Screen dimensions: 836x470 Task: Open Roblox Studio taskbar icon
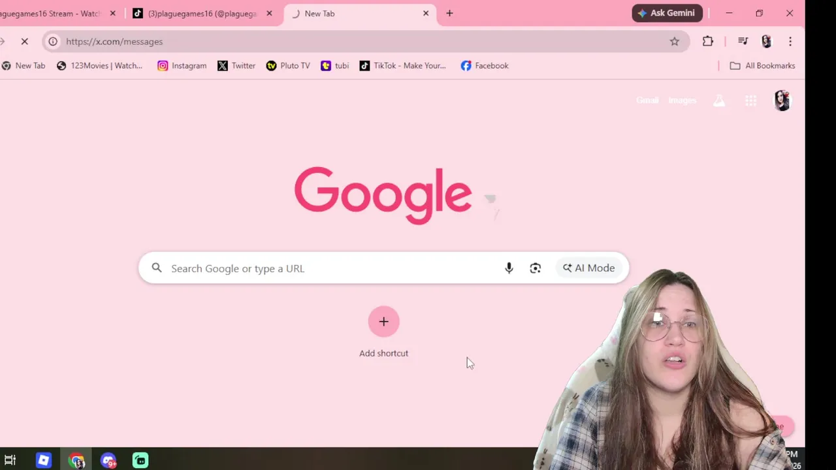[x=44, y=460]
